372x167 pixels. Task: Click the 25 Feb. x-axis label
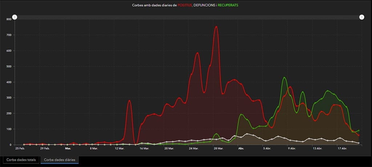(x=20, y=148)
